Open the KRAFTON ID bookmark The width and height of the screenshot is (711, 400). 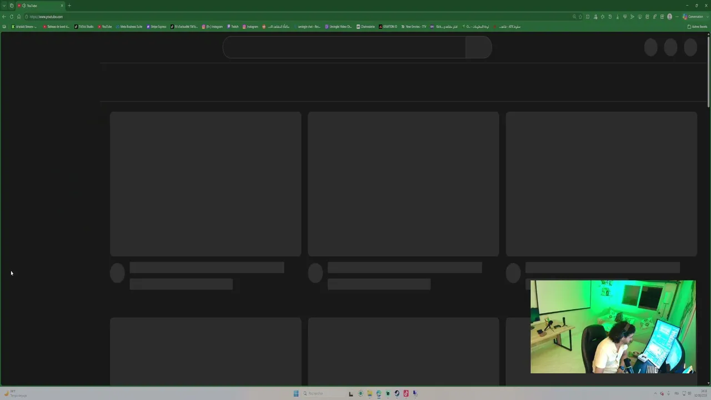click(388, 27)
